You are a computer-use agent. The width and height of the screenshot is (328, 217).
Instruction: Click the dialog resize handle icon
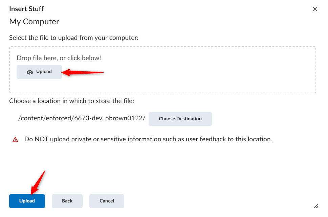point(316,206)
